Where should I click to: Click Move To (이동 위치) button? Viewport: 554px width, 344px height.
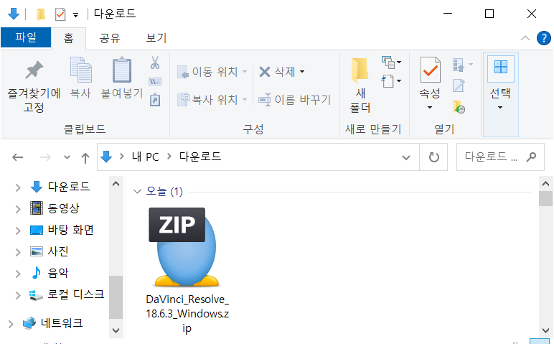[212, 72]
